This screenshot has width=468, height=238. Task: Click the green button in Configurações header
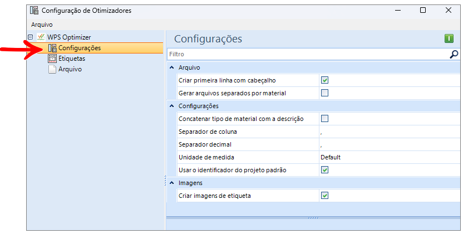coord(449,38)
